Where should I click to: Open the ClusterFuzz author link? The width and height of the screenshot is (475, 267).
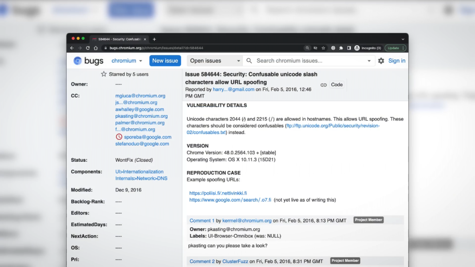[235, 261]
